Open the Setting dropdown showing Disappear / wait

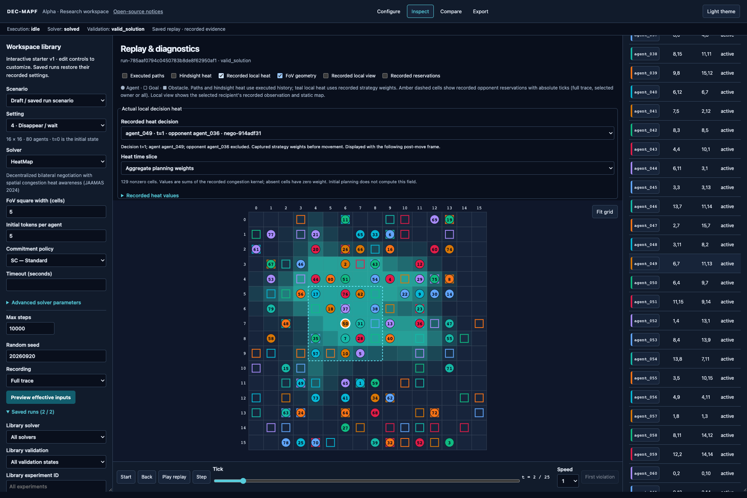[56, 125]
